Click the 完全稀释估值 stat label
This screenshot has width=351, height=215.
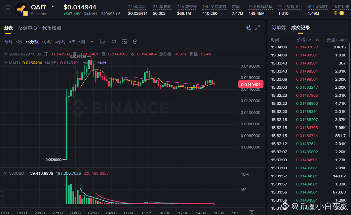pyautogui.click(x=261, y=7)
